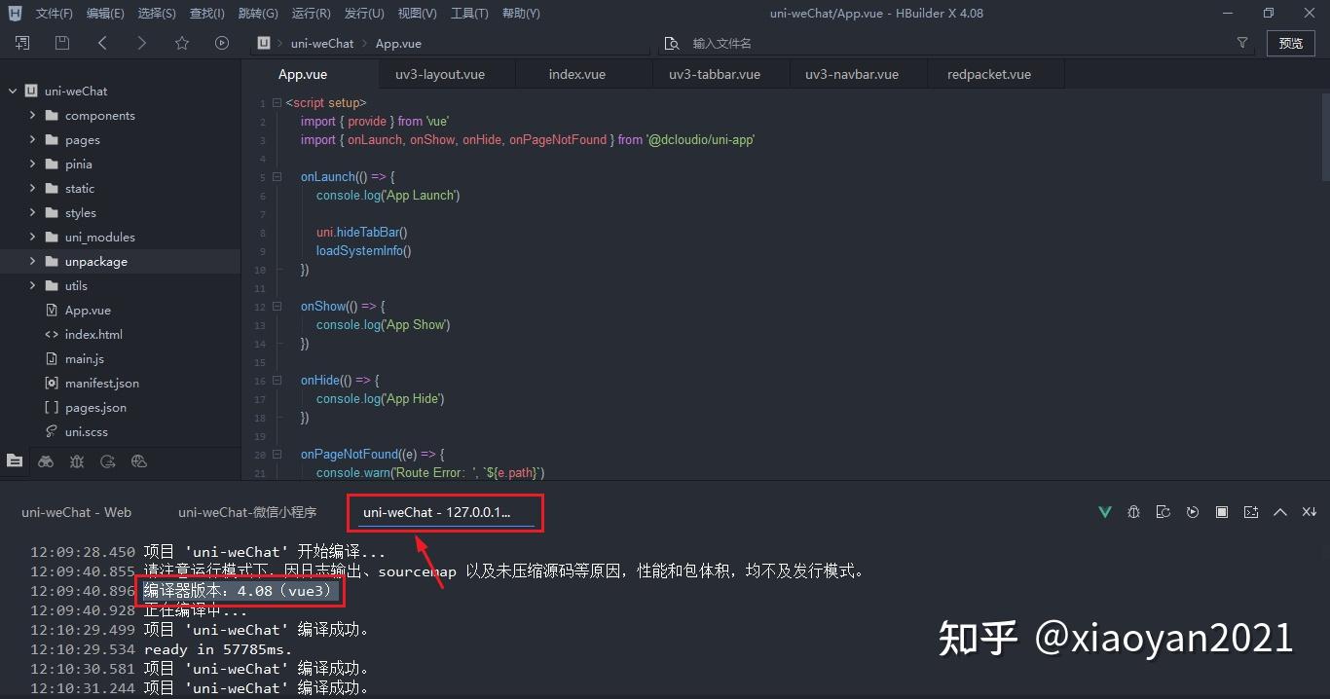Screen dimensions: 1330x699
Task: Open the 运行(R) menu
Action: (x=311, y=13)
